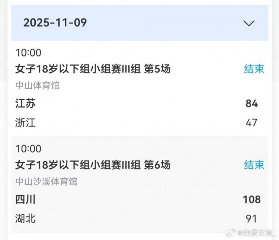Click 结束 status of the 第5场 match

coord(254,69)
